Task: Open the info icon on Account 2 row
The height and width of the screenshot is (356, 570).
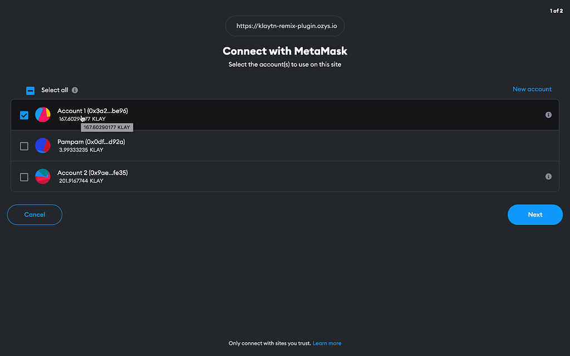Action: point(548,176)
